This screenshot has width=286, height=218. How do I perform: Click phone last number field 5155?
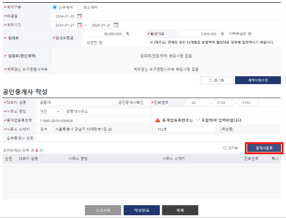pyautogui.click(x=249, y=103)
